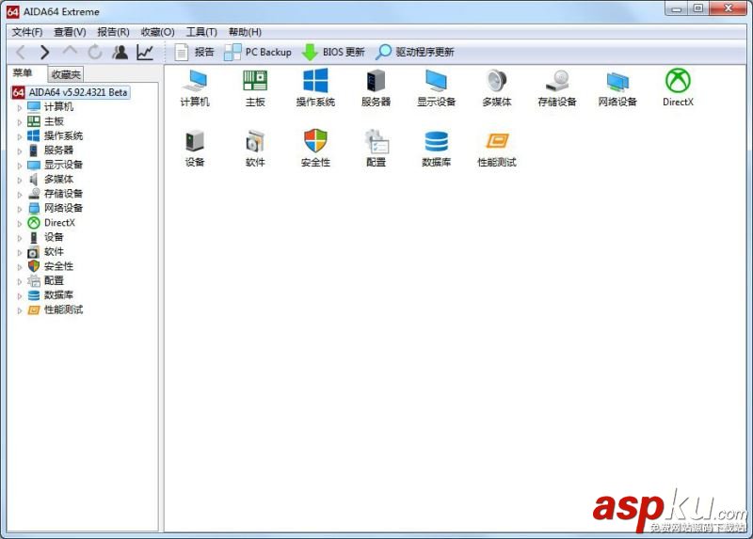Maximize the AIDA64 Extreme window
Viewport: 753px width, 539px height.
pyautogui.click(x=698, y=8)
